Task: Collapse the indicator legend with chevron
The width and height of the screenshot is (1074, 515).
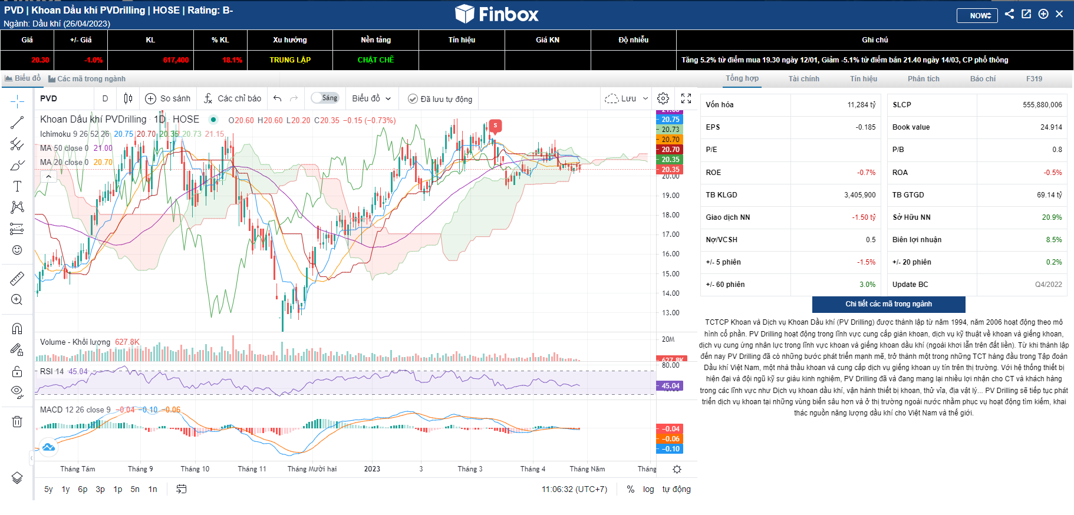Action: pyautogui.click(x=49, y=176)
